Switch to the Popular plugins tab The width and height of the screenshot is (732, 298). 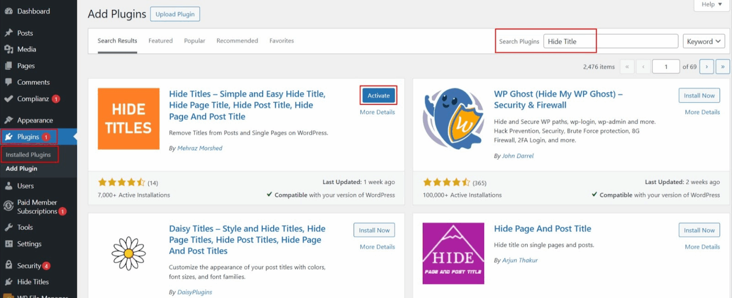pyautogui.click(x=194, y=40)
